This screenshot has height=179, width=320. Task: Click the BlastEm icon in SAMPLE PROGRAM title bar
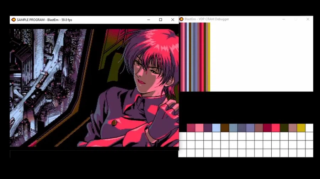[14, 20]
